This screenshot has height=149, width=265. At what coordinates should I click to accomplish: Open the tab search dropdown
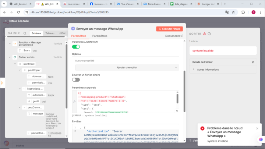pyautogui.click(x=4, y=4)
